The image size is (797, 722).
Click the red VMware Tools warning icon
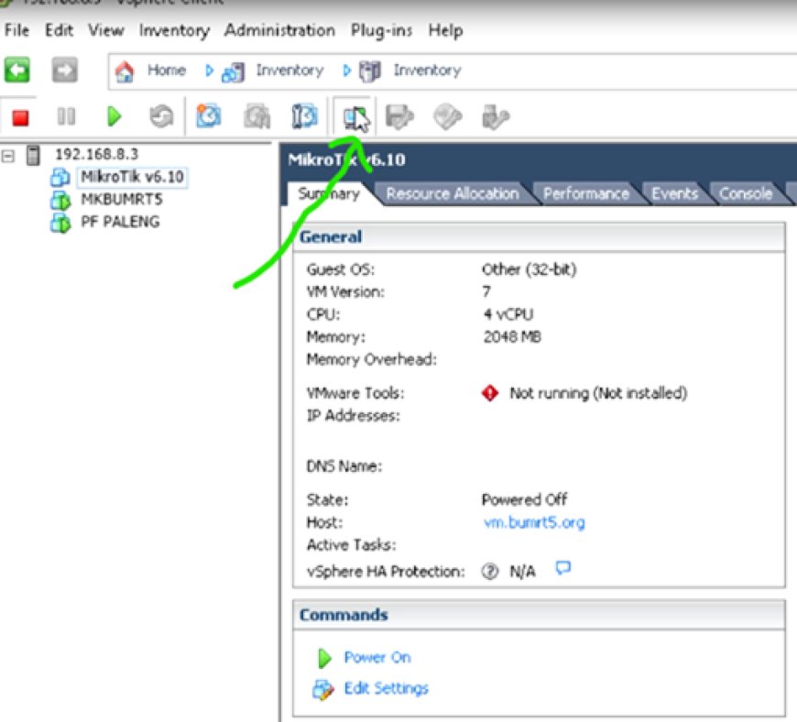[490, 393]
